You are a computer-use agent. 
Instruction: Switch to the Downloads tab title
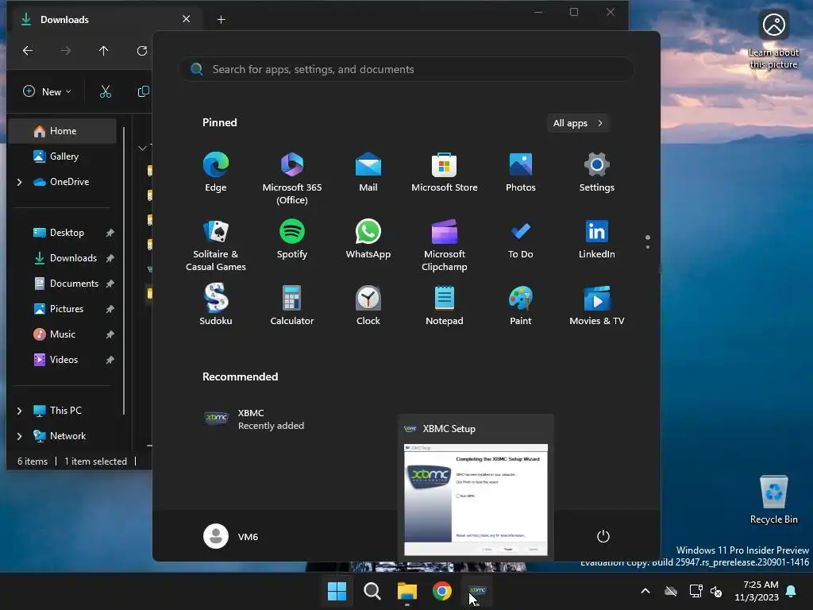coord(64,20)
